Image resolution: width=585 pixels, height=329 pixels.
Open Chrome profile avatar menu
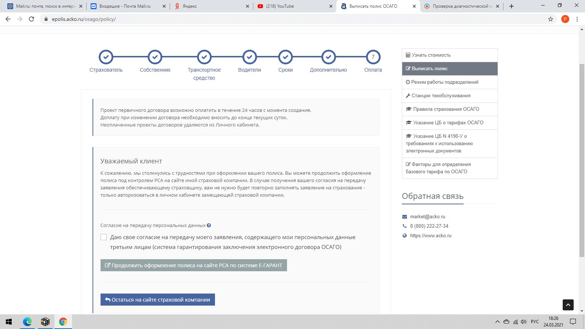point(565,19)
